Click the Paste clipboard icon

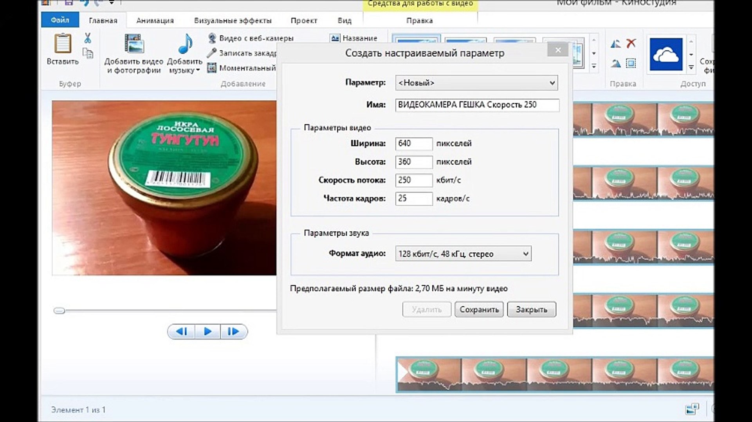click(x=63, y=44)
